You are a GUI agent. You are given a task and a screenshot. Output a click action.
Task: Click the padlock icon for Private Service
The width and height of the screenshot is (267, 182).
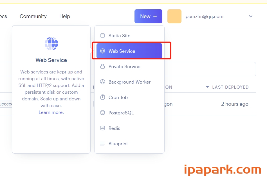(102, 66)
